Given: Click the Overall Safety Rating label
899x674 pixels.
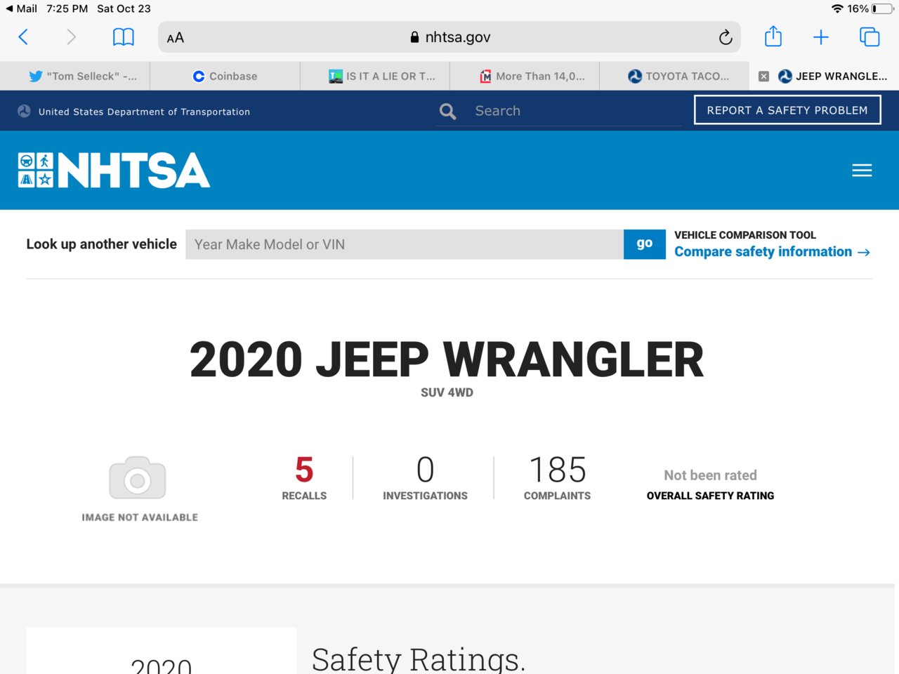Looking at the screenshot, I should 710,496.
